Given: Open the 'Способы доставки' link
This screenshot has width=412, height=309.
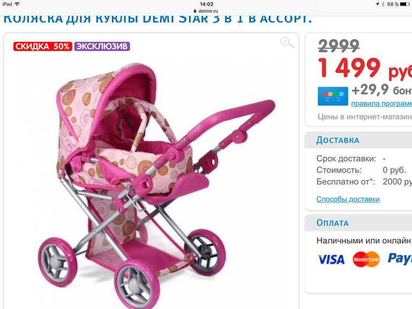Looking at the screenshot, I should (348, 199).
